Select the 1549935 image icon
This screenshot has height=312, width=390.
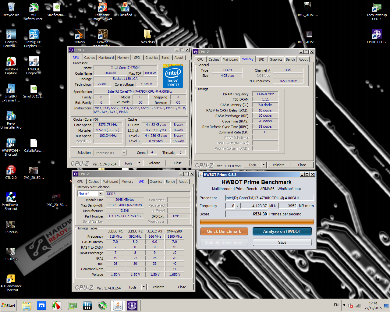[x=11, y=226]
